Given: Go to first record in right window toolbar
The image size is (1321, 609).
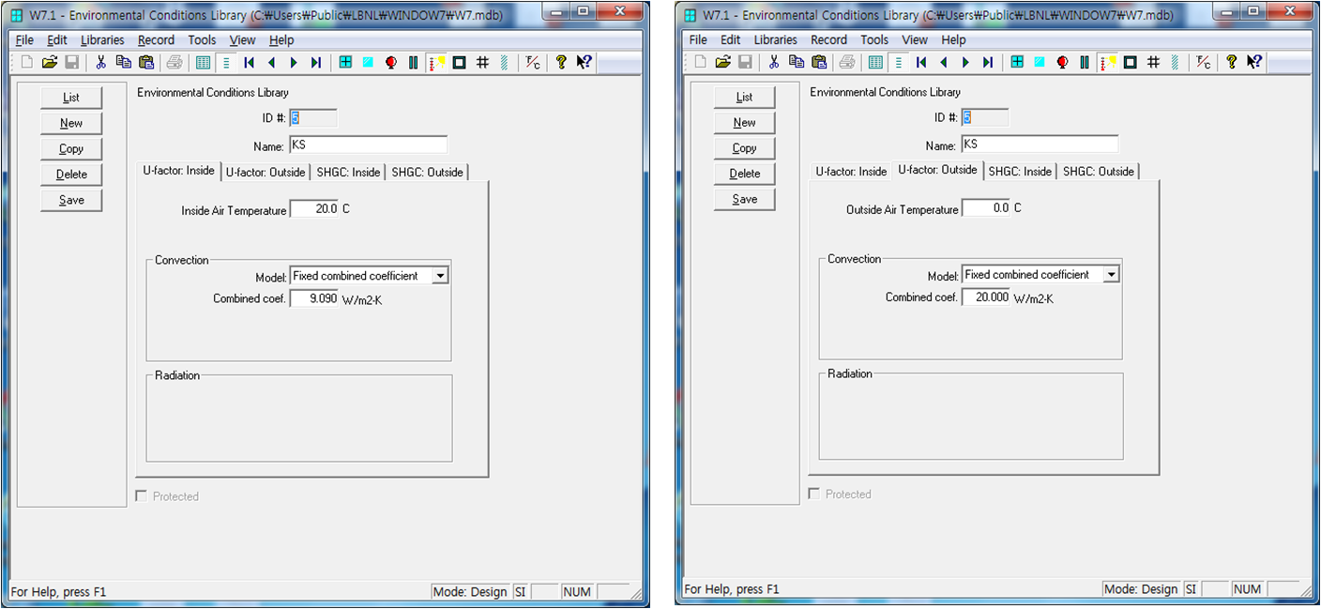Looking at the screenshot, I should [921, 63].
